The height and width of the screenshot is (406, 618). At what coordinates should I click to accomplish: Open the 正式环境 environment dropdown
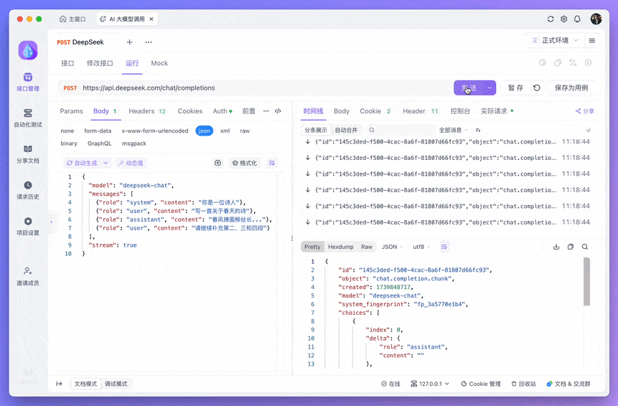click(x=555, y=41)
